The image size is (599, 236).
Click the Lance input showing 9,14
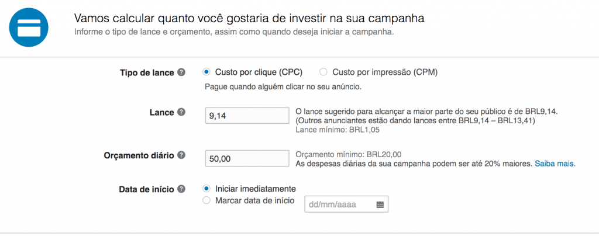pos(247,116)
